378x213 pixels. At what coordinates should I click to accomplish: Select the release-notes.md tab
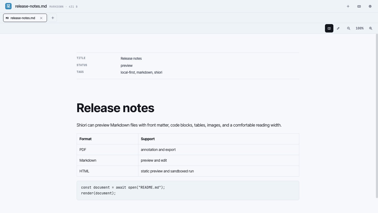click(25, 18)
